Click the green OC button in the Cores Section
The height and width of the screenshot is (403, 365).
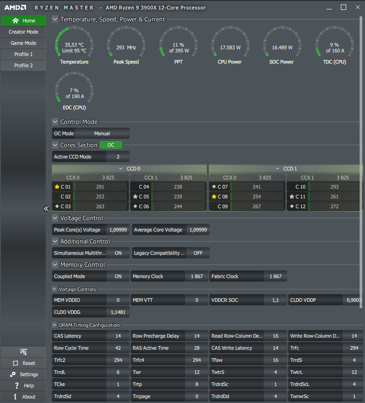(111, 145)
